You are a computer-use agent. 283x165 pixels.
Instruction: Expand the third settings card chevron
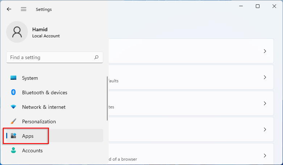265,103
